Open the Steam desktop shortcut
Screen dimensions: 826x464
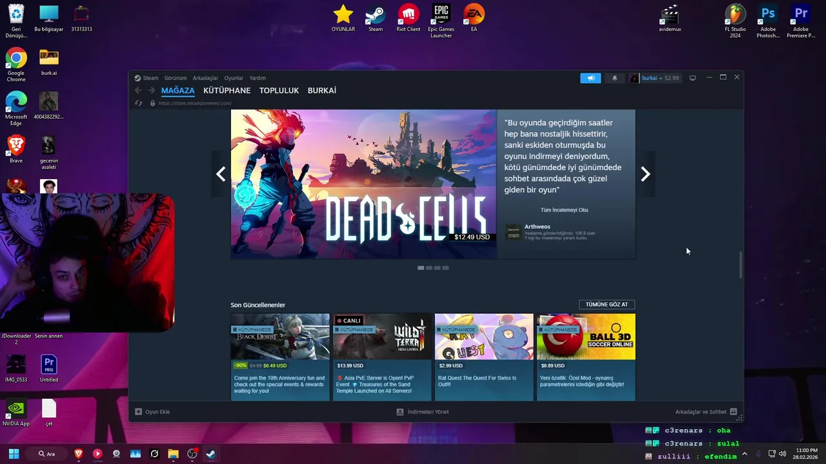[x=376, y=18]
